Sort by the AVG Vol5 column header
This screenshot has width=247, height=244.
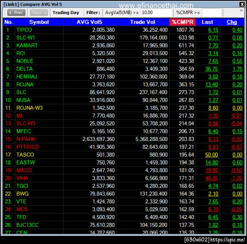(x=89, y=22)
